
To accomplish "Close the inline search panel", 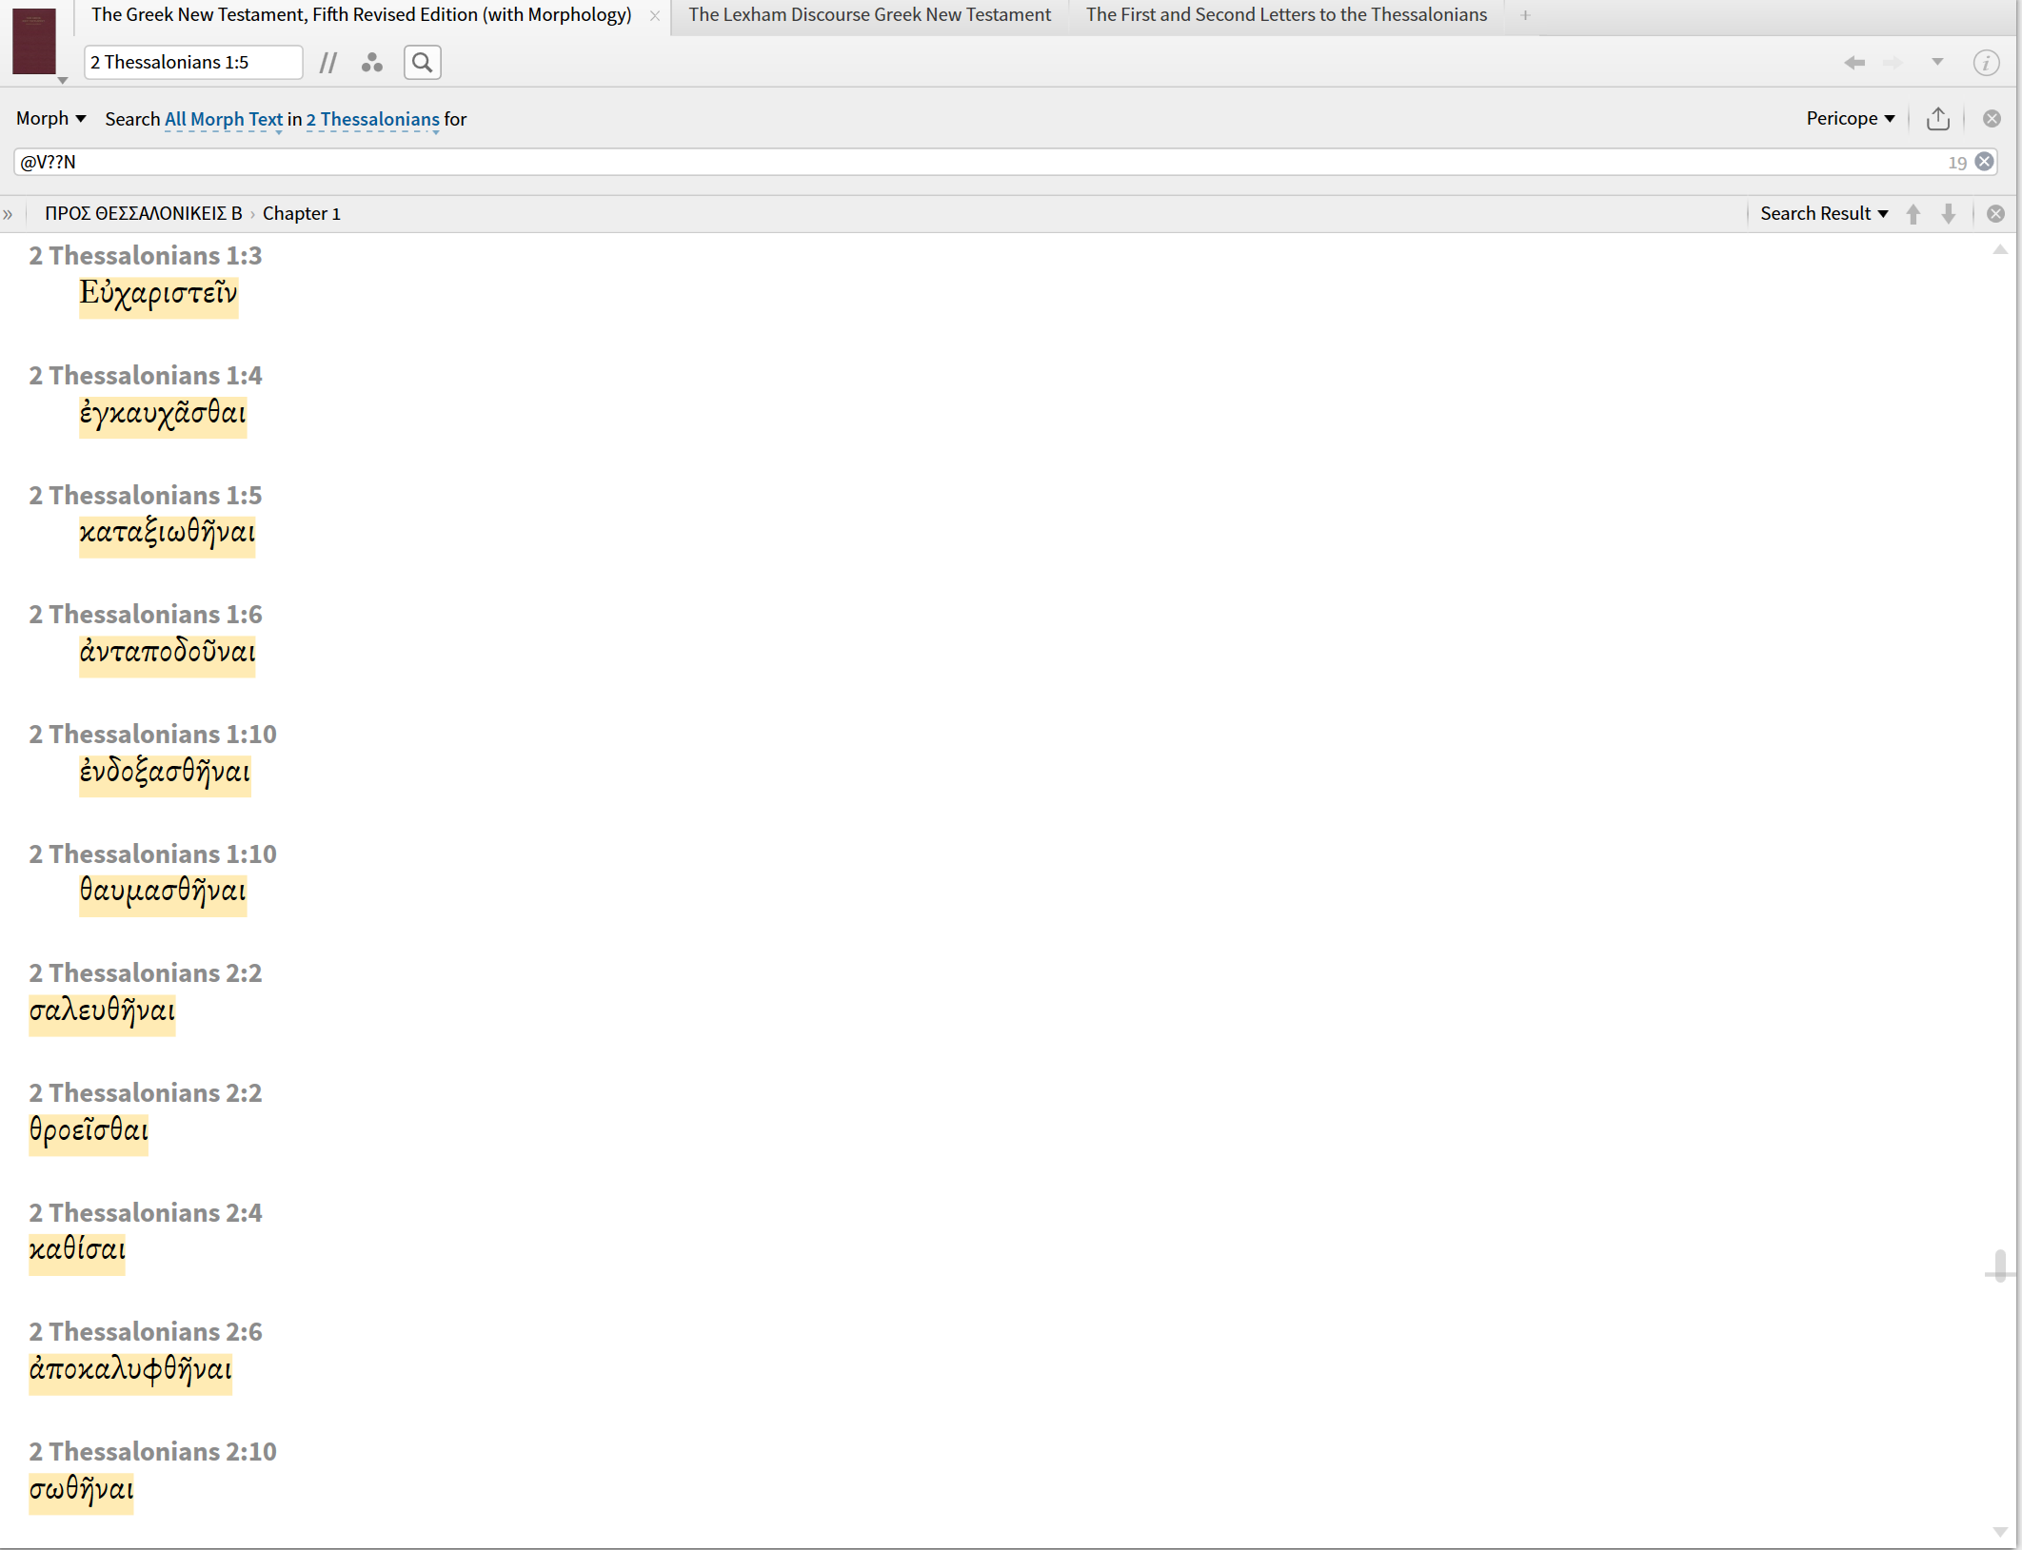I will (x=1991, y=119).
